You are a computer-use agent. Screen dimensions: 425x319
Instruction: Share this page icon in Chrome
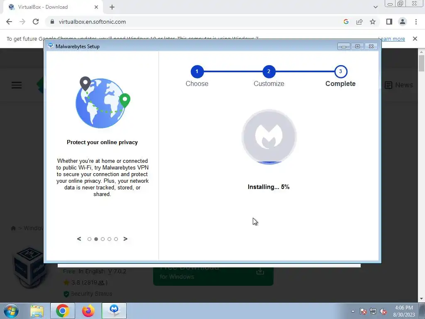pos(359,22)
